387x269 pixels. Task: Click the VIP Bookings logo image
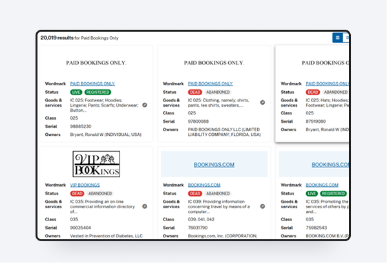[96, 164]
